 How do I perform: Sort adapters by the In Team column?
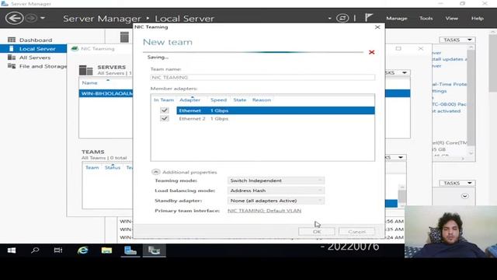(164, 100)
